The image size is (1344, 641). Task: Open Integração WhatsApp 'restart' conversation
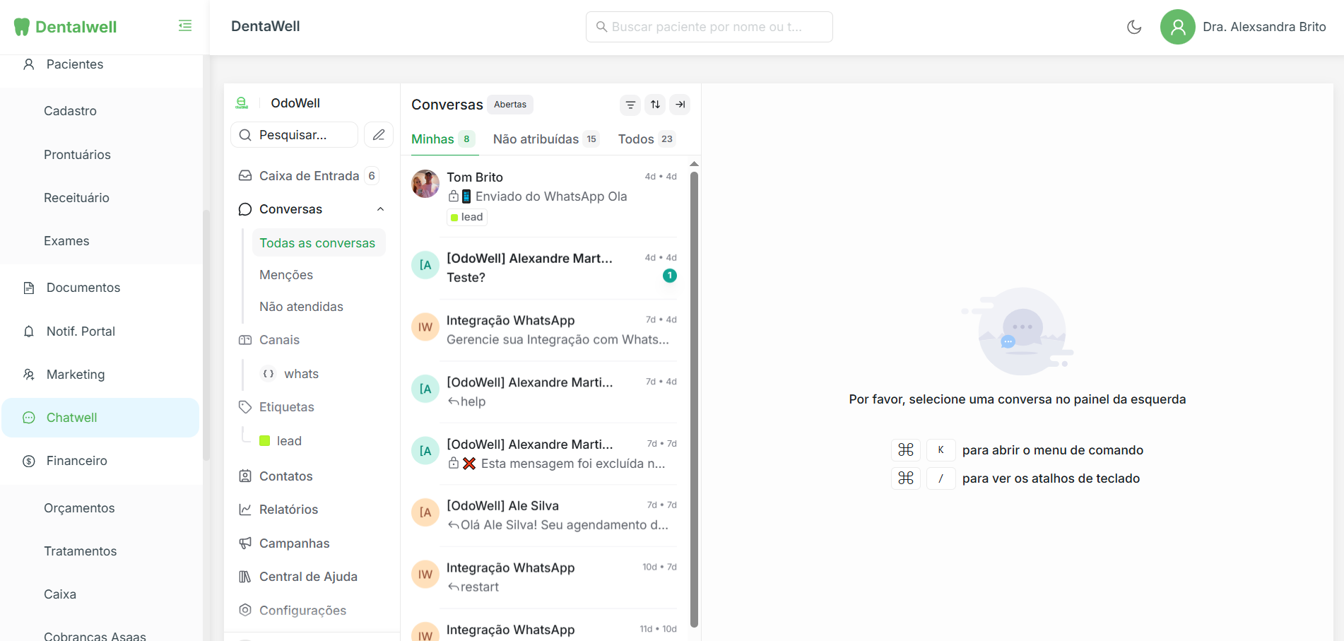544,577
